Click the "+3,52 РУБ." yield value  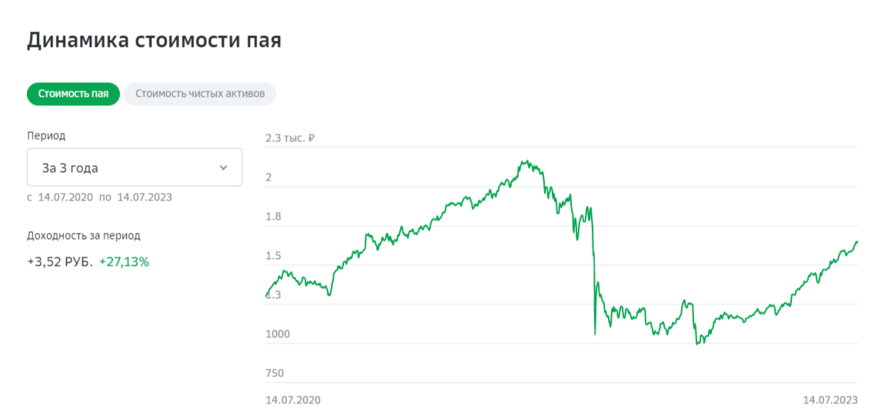pos(59,262)
